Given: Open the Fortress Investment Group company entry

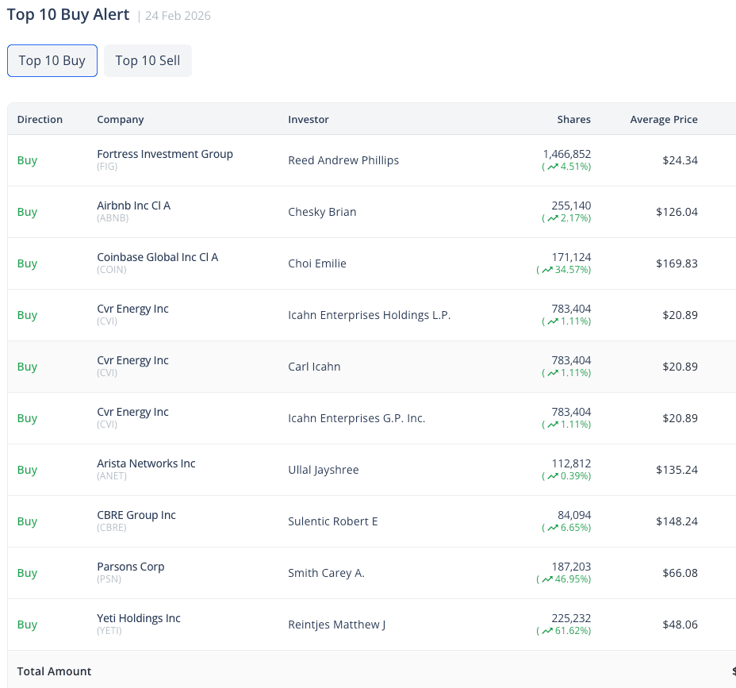Looking at the screenshot, I should tap(164, 154).
